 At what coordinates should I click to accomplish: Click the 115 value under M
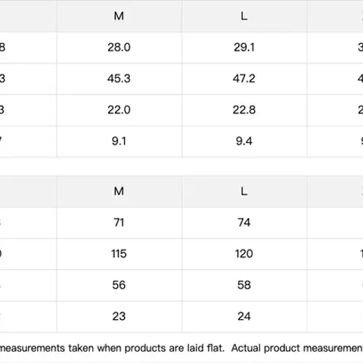click(119, 254)
